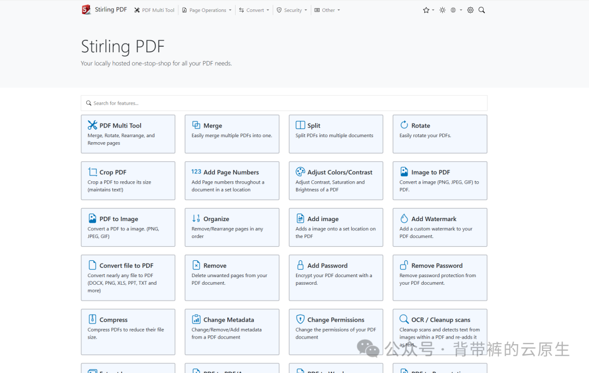The width and height of the screenshot is (589, 373).
Task: Open the Change Permissions link
Action: (336, 332)
